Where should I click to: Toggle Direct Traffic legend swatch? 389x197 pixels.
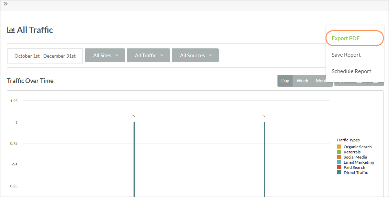339,172
